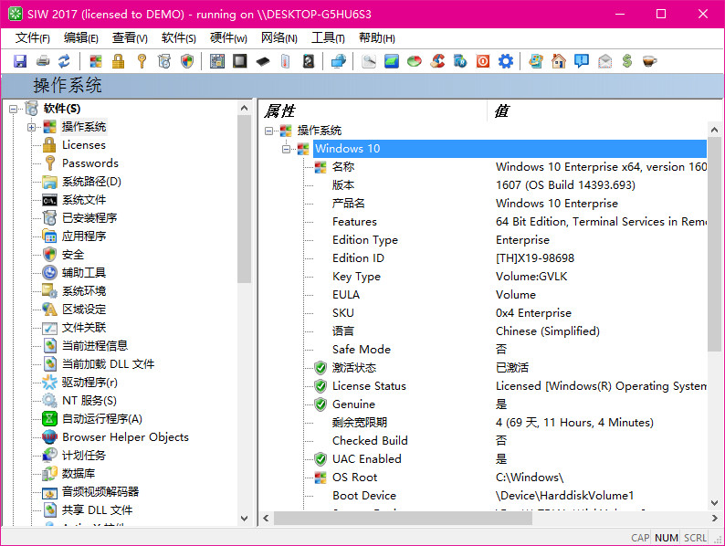Click the CPU chip toolbar icon
The width and height of the screenshot is (725, 546).
coord(239,61)
